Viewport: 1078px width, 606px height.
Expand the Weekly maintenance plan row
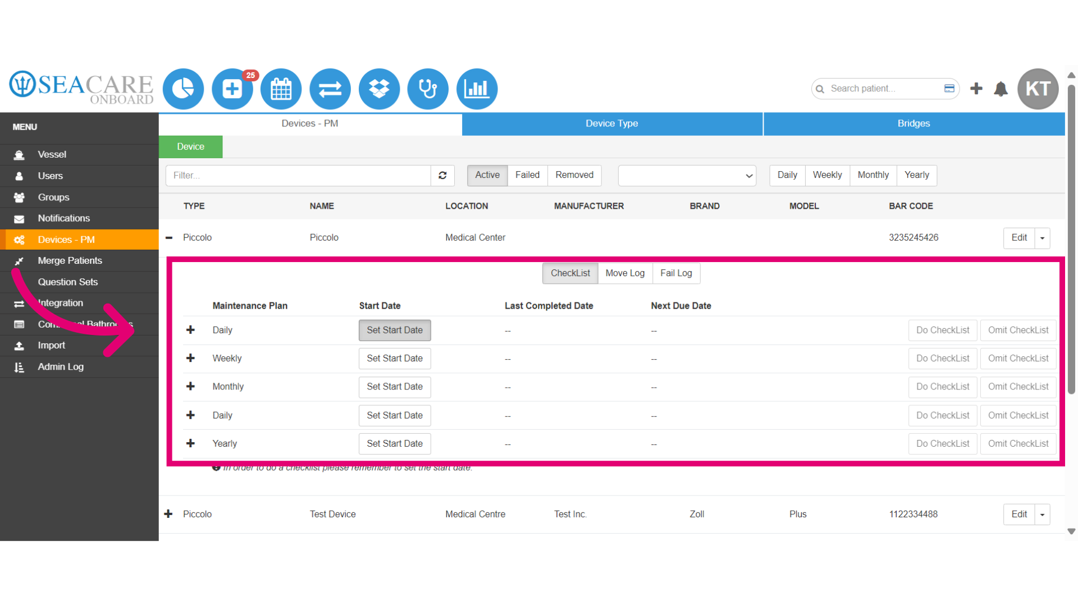click(x=190, y=358)
